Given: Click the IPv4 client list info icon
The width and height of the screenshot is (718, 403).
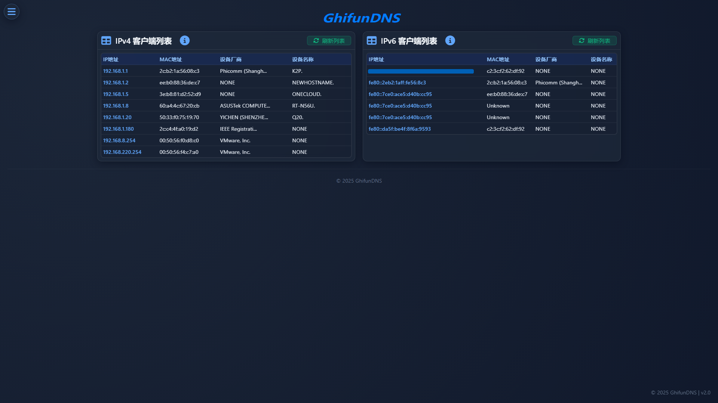Looking at the screenshot, I should (184, 41).
